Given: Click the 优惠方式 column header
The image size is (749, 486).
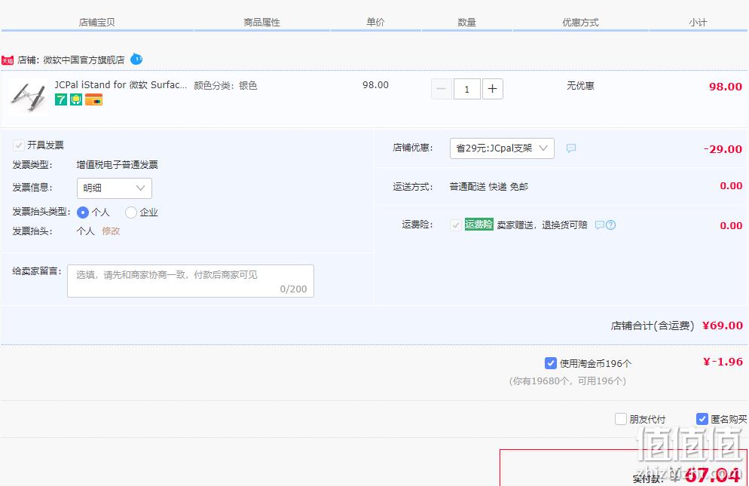Looking at the screenshot, I should point(580,23).
